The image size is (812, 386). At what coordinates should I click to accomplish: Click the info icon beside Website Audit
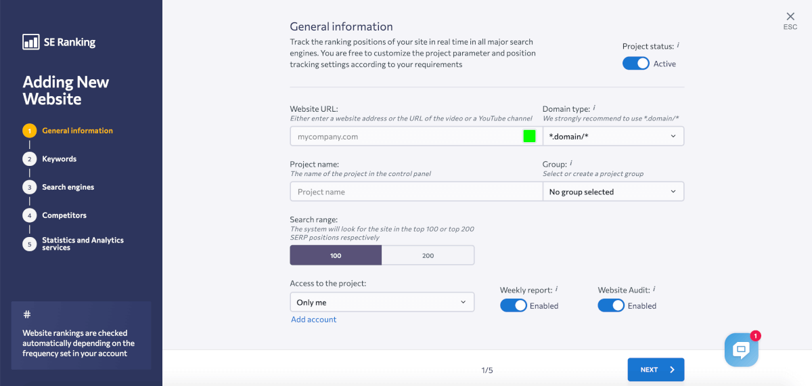tap(654, 289)
